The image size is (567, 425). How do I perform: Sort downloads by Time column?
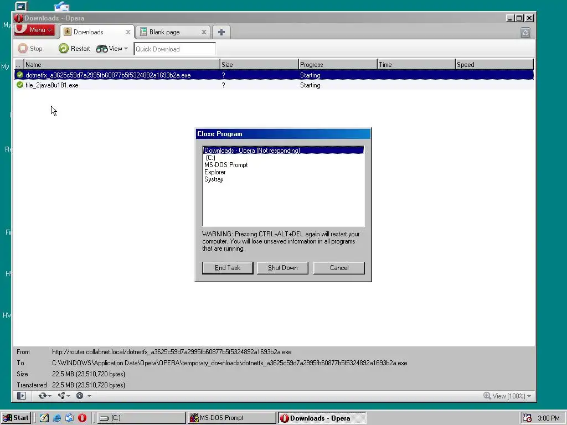416,64
